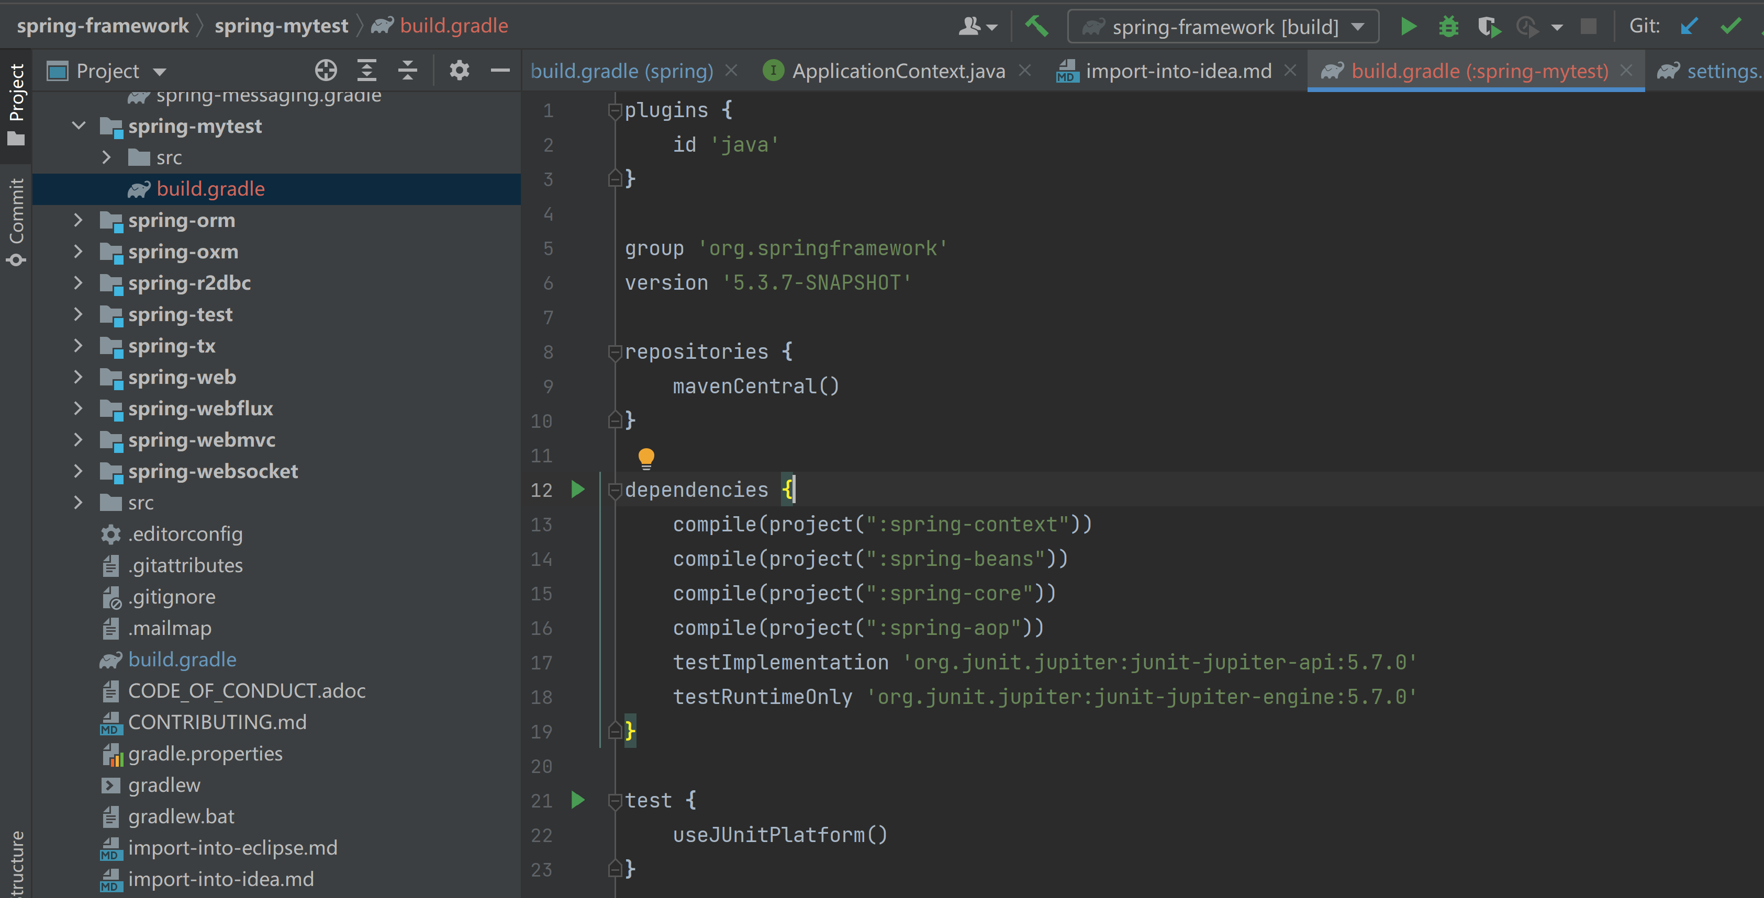Screen dimensions: 1764x898
Task: Click the Build project hammer icon
Action: point(1036,27)
